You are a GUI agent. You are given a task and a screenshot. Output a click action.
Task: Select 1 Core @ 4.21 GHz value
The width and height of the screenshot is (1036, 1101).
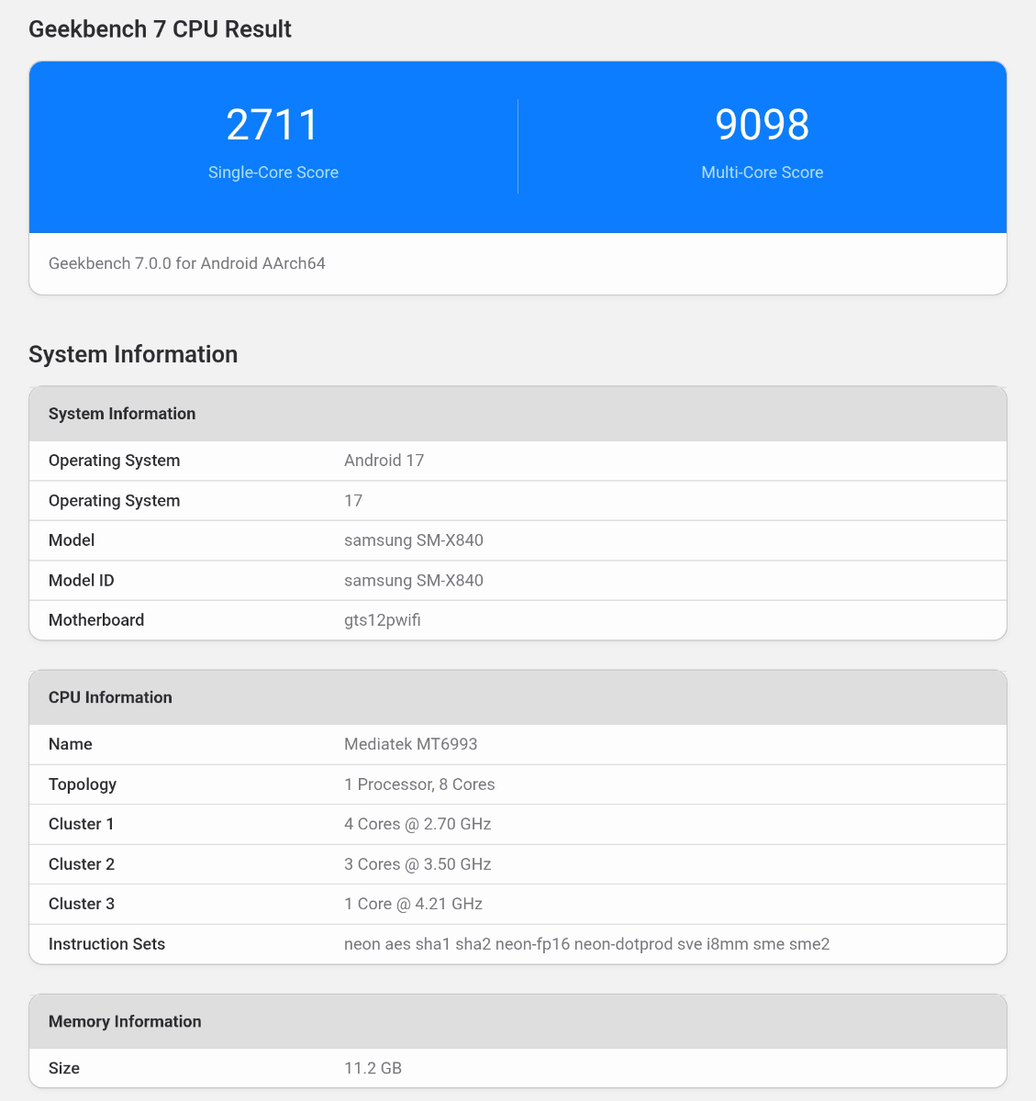click(413, 904)
